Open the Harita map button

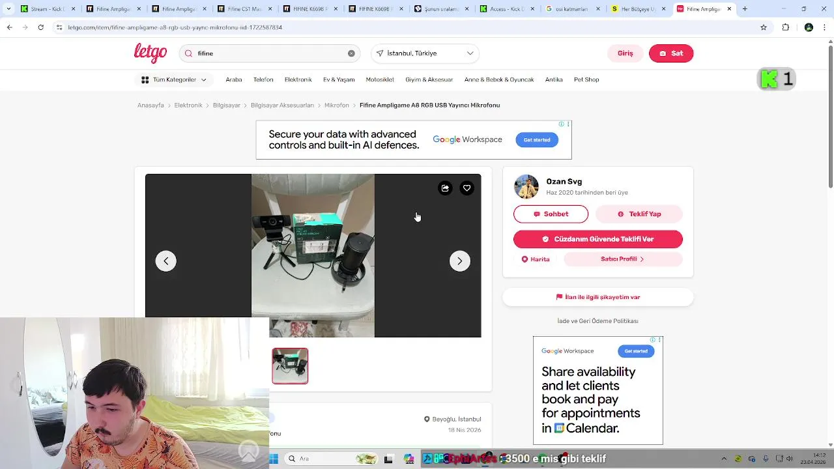click(536, 259)
